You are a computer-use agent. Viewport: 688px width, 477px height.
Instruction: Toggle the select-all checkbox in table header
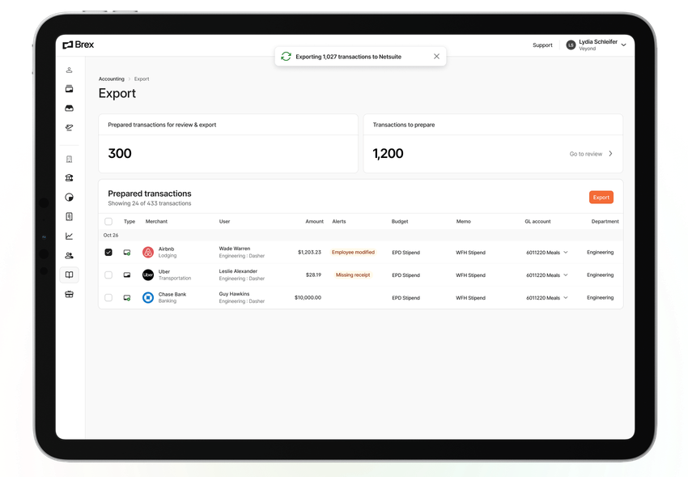(x=108, y=222)
